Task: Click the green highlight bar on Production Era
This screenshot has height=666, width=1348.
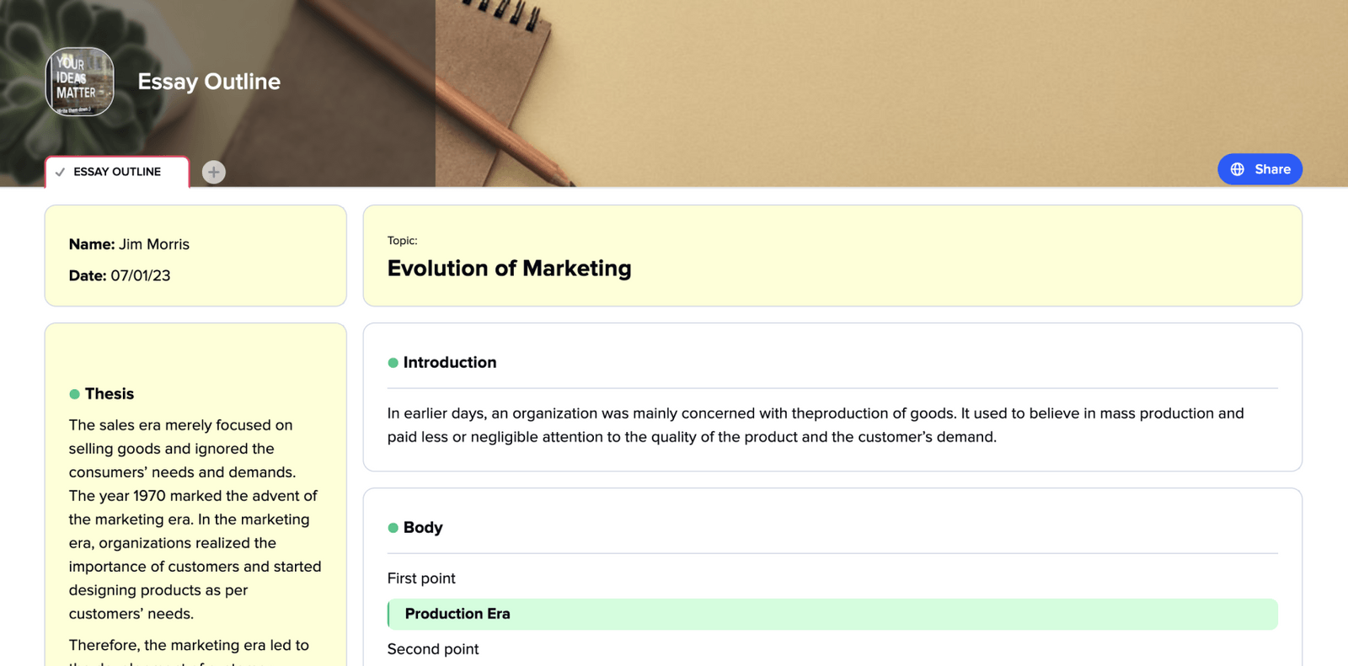Action: (x=834, y=614)
